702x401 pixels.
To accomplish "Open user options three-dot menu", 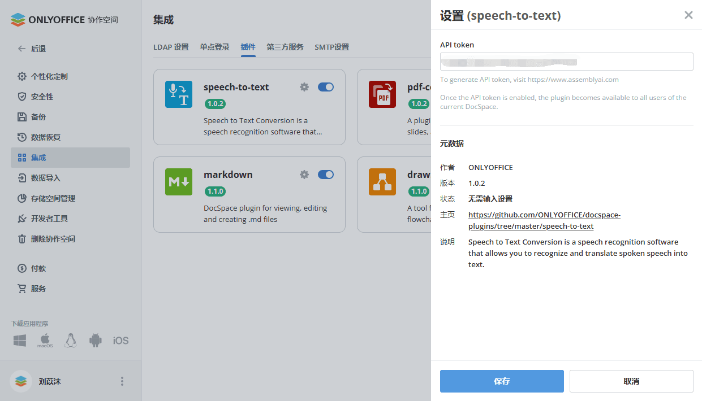I will 122,381.
